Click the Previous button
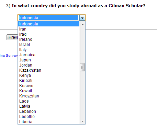 [x=12, y=37]
